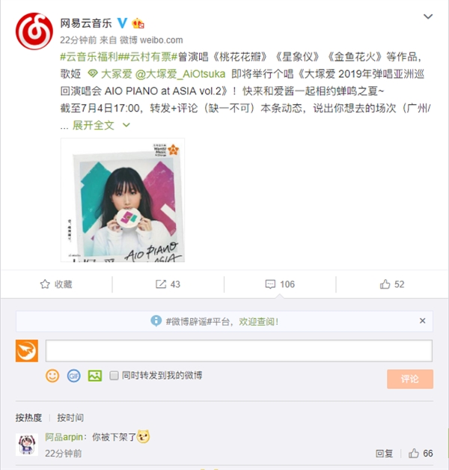
Task: Open the emoji smiley picker
Action: (x=52, y=376)
